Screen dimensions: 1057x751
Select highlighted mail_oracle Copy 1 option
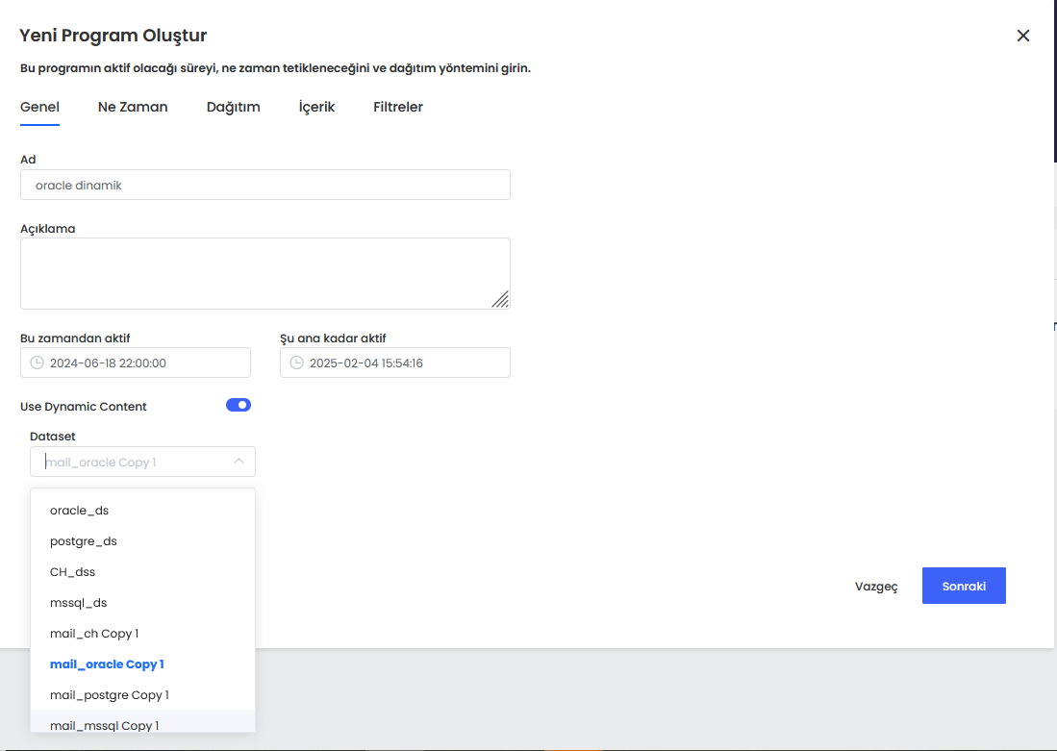[107, 664]
